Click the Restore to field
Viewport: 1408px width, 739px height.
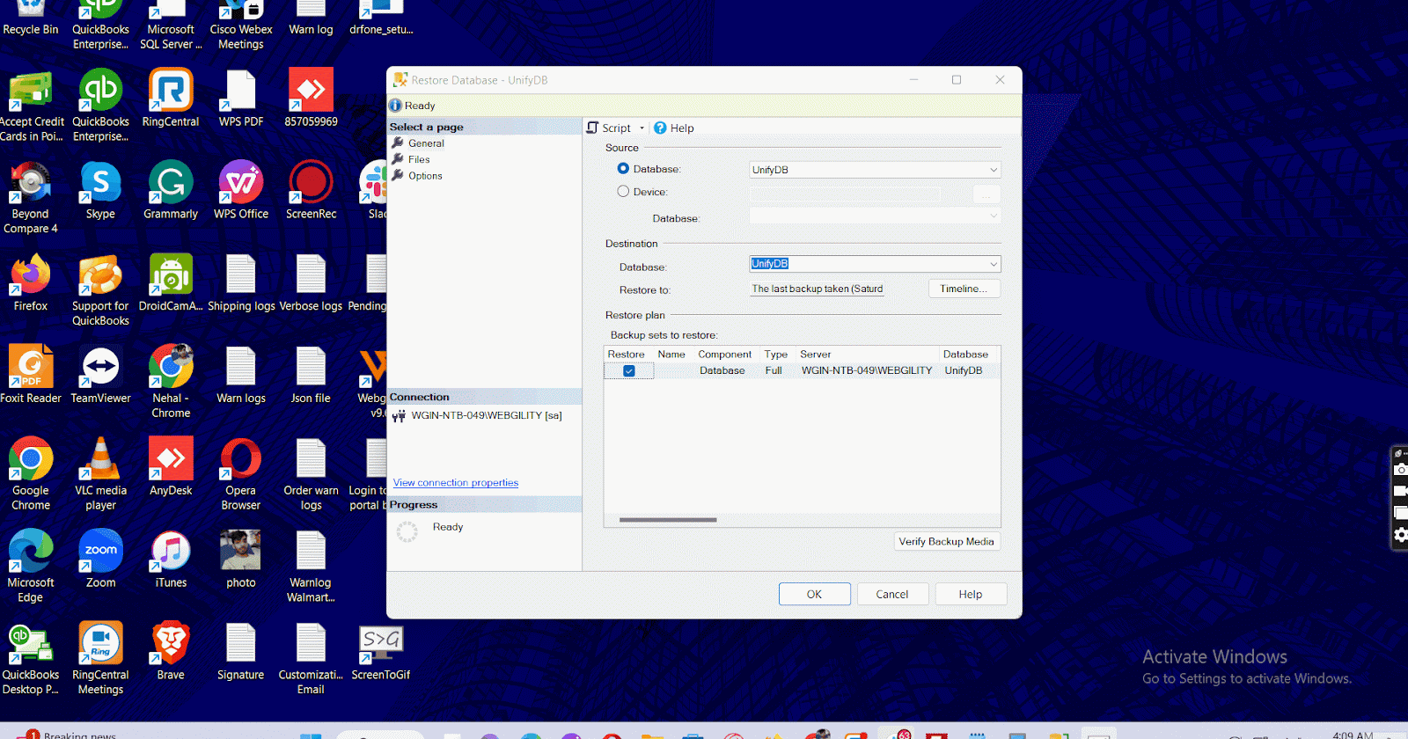click(817, 289)
